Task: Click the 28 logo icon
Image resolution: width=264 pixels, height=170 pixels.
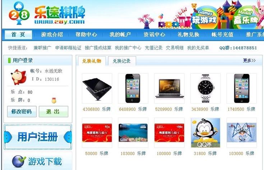Action: coord(19,14)
